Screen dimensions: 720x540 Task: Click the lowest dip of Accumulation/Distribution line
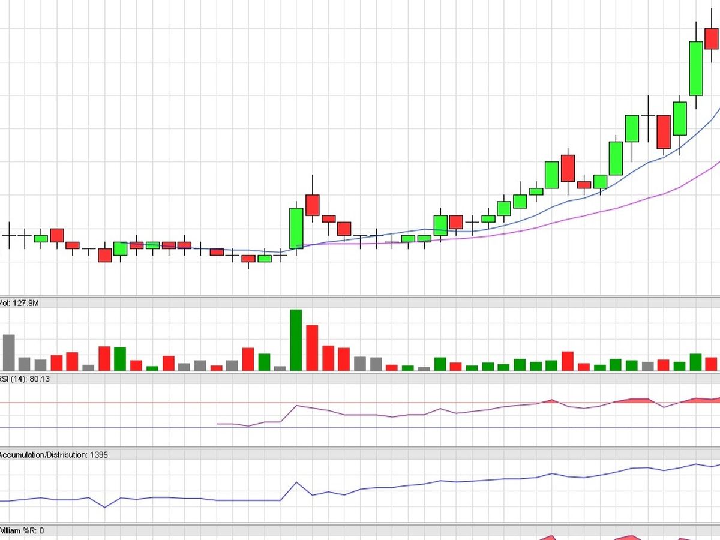[x=105, y=507]
